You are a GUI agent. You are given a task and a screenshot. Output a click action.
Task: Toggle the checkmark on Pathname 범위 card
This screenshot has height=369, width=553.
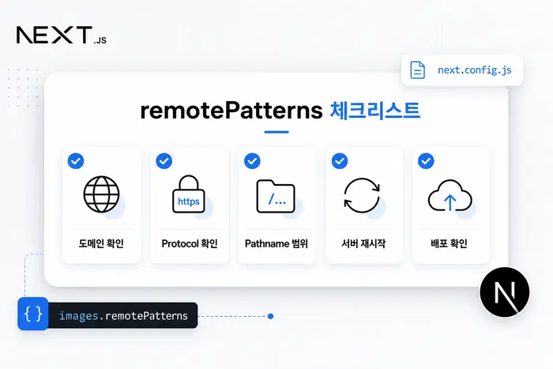tap(252, 161)
